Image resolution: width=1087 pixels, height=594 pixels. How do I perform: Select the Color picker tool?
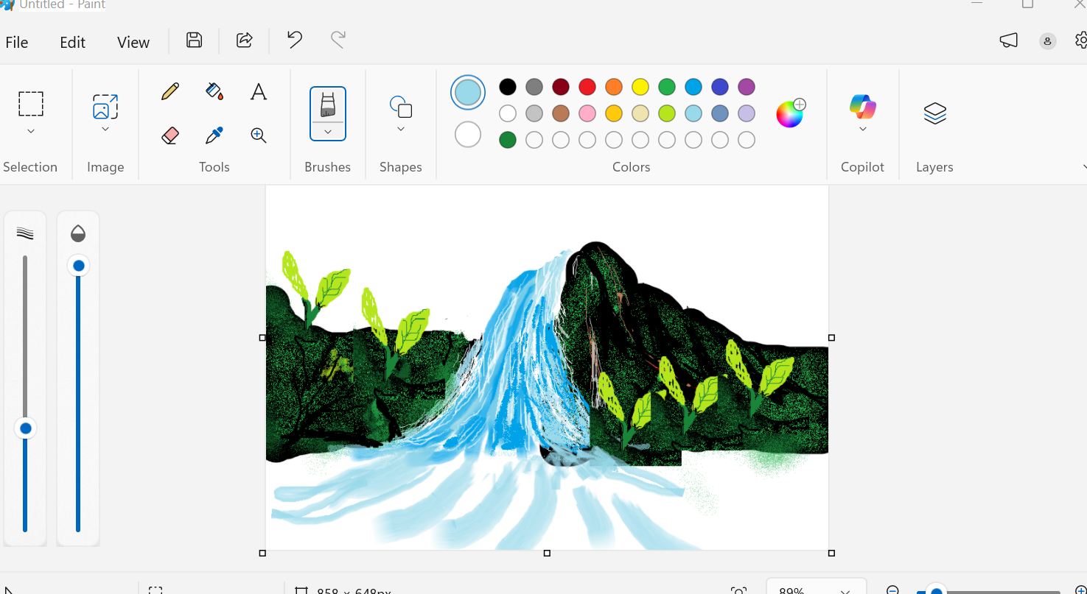coord(214,135)
